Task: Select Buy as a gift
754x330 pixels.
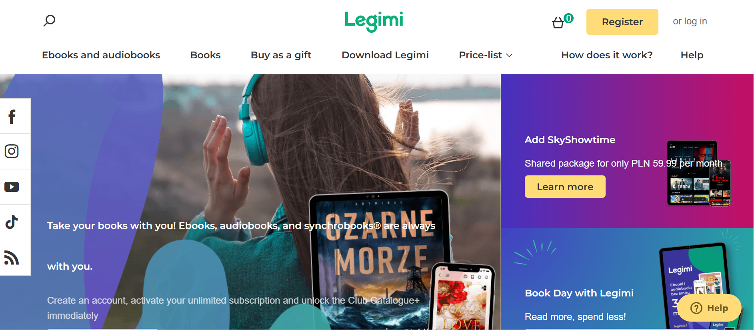Action: click(281, 55)
